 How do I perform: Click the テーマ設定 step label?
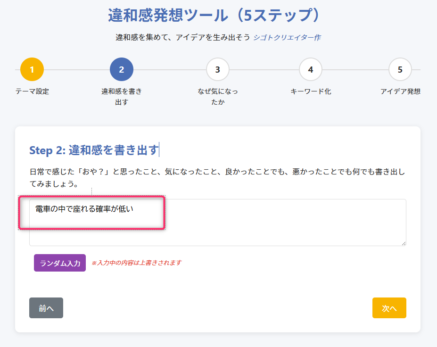point(32,91)
